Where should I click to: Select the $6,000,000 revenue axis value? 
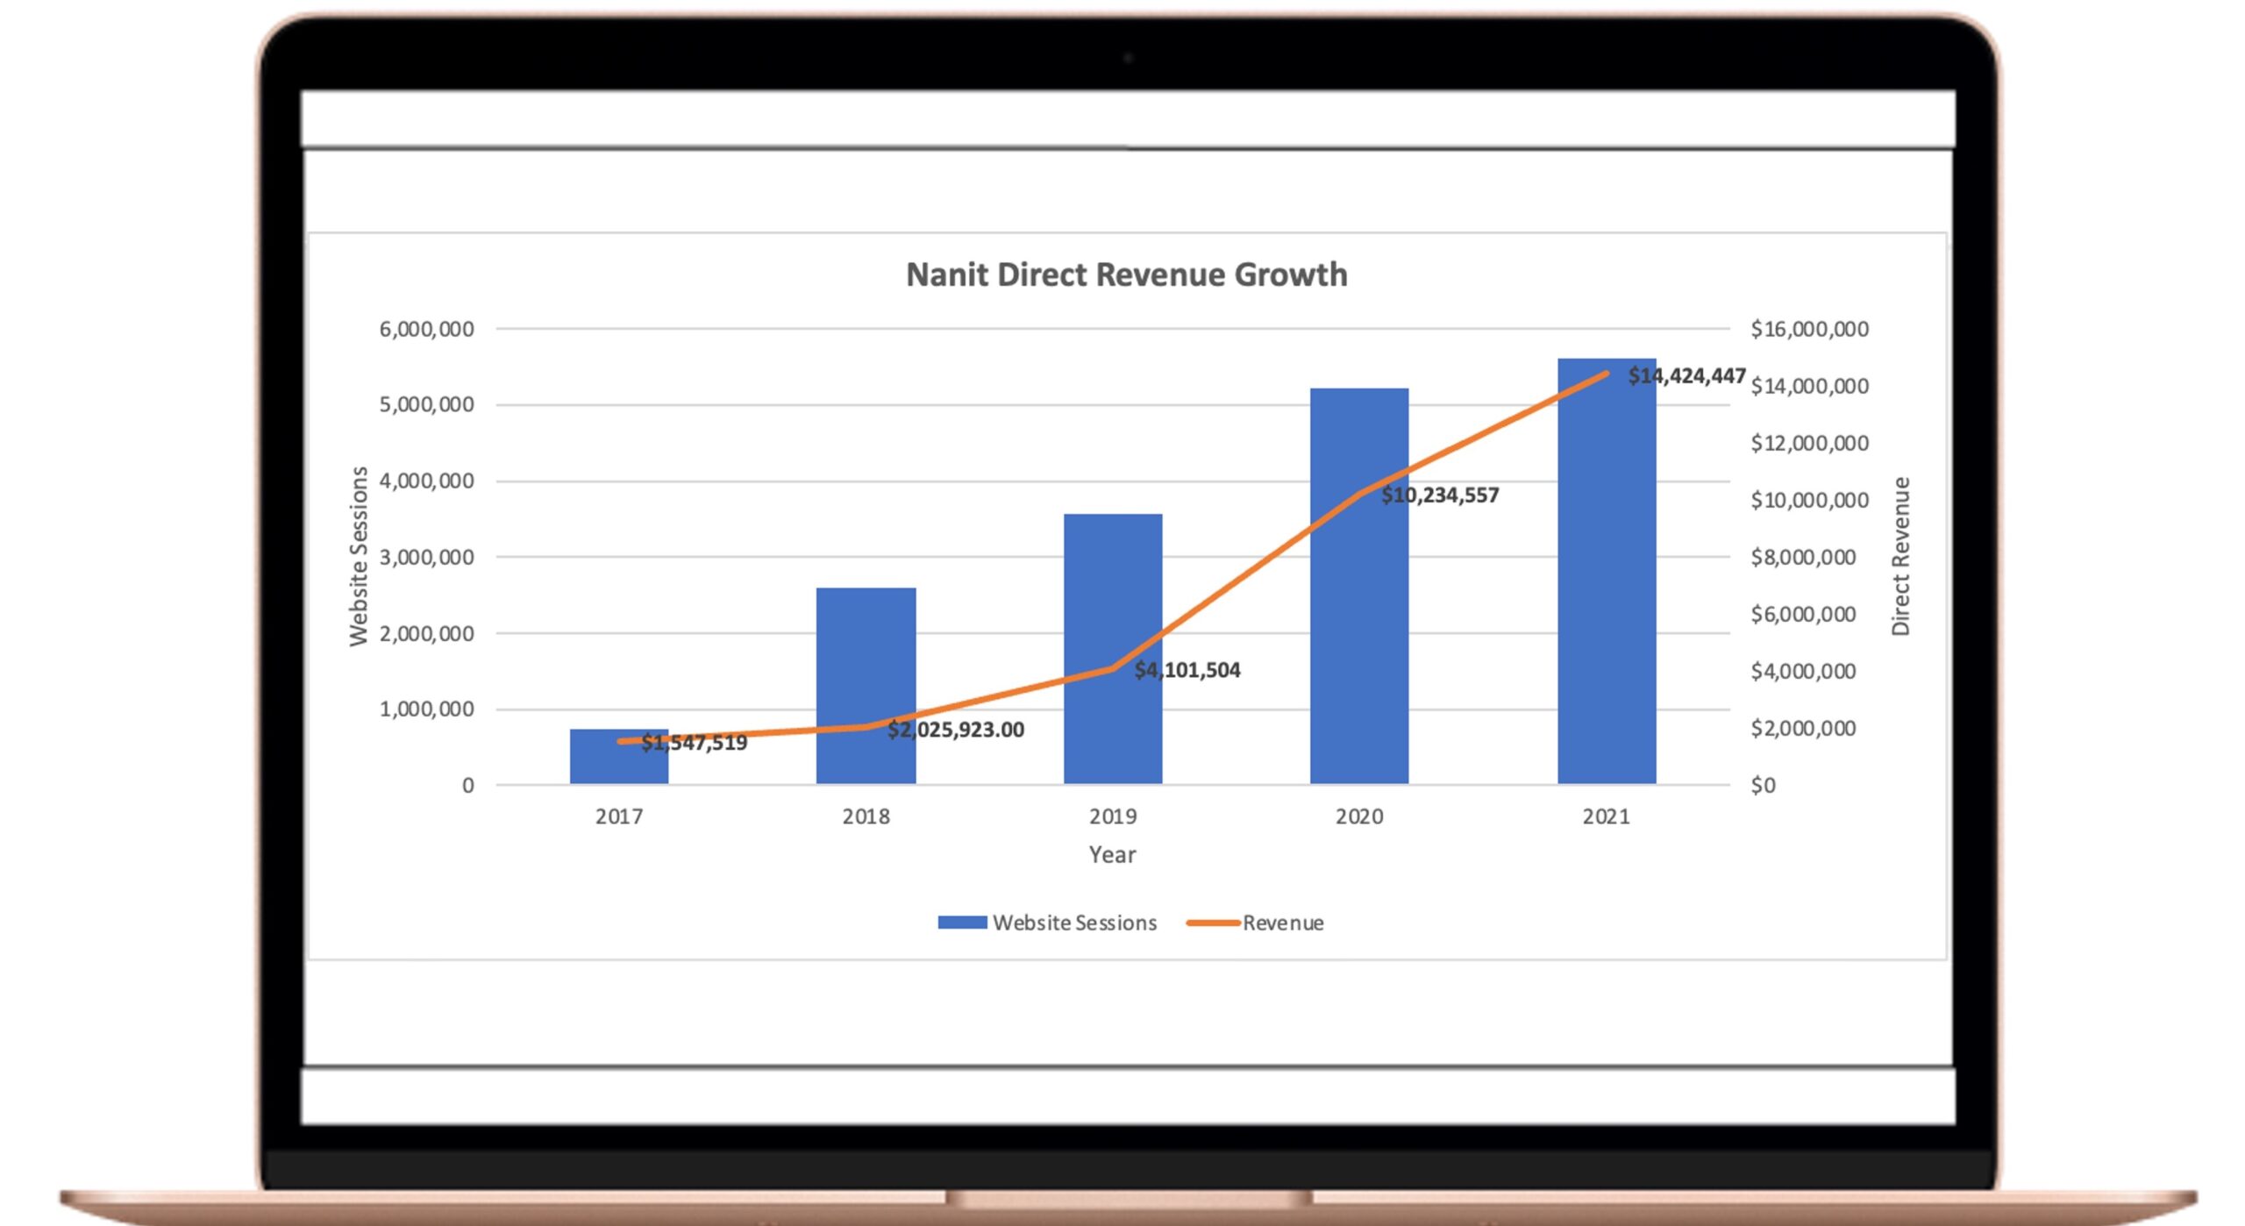pyautogui.click(x=1804, y=615)
